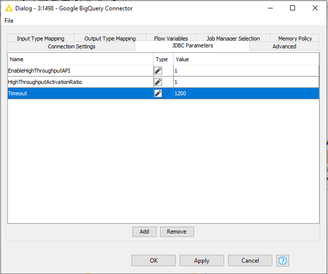This screenshot has height=274, width=328.
Task: Click value cell of EnableHighThroughputAPI row
Action: 246,71
